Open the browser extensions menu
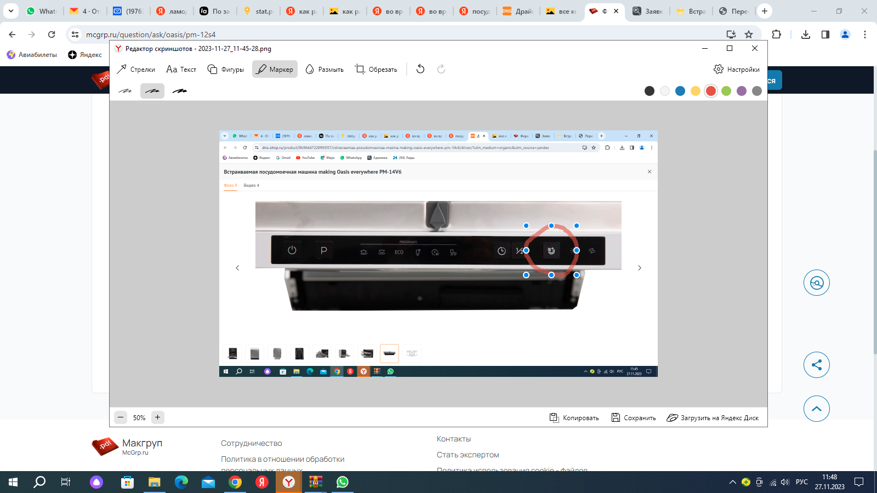877x493 pixels. pyautogui.click(x=776, y=35)
